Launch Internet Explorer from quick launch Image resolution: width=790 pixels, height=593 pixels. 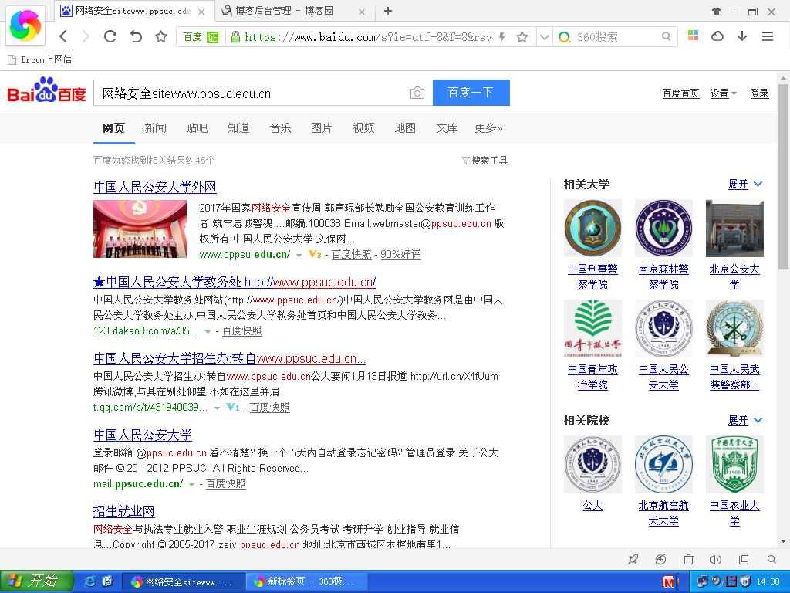(x=89, y=581)
